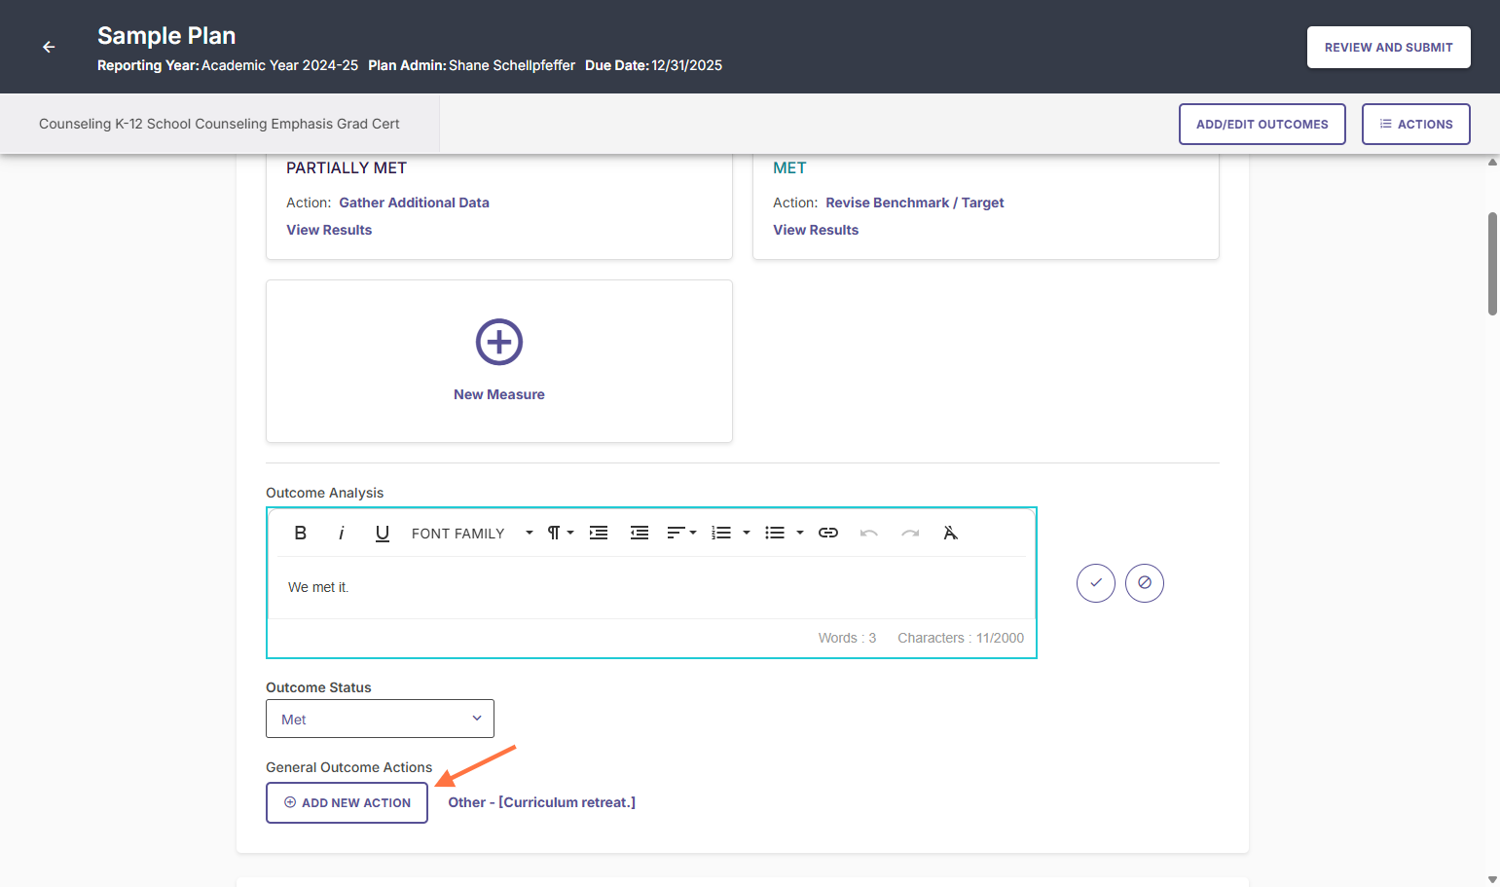Insert a hyperlink in the editor
Screen dimensions: 1500x887
[x=828, y=533]
